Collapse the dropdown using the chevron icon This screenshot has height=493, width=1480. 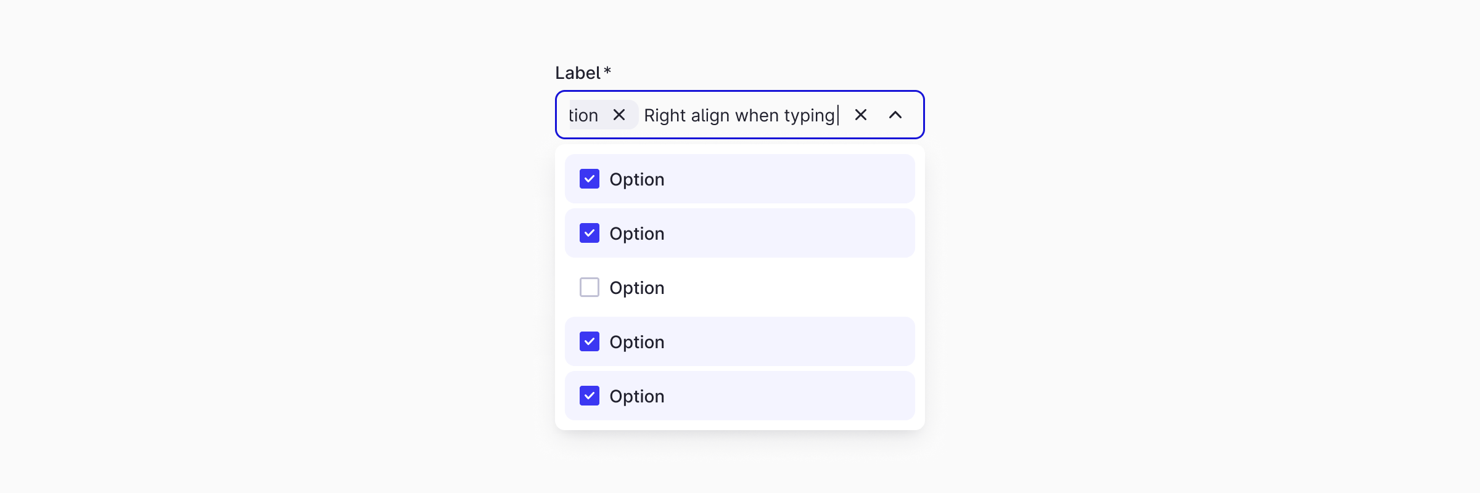896,115
